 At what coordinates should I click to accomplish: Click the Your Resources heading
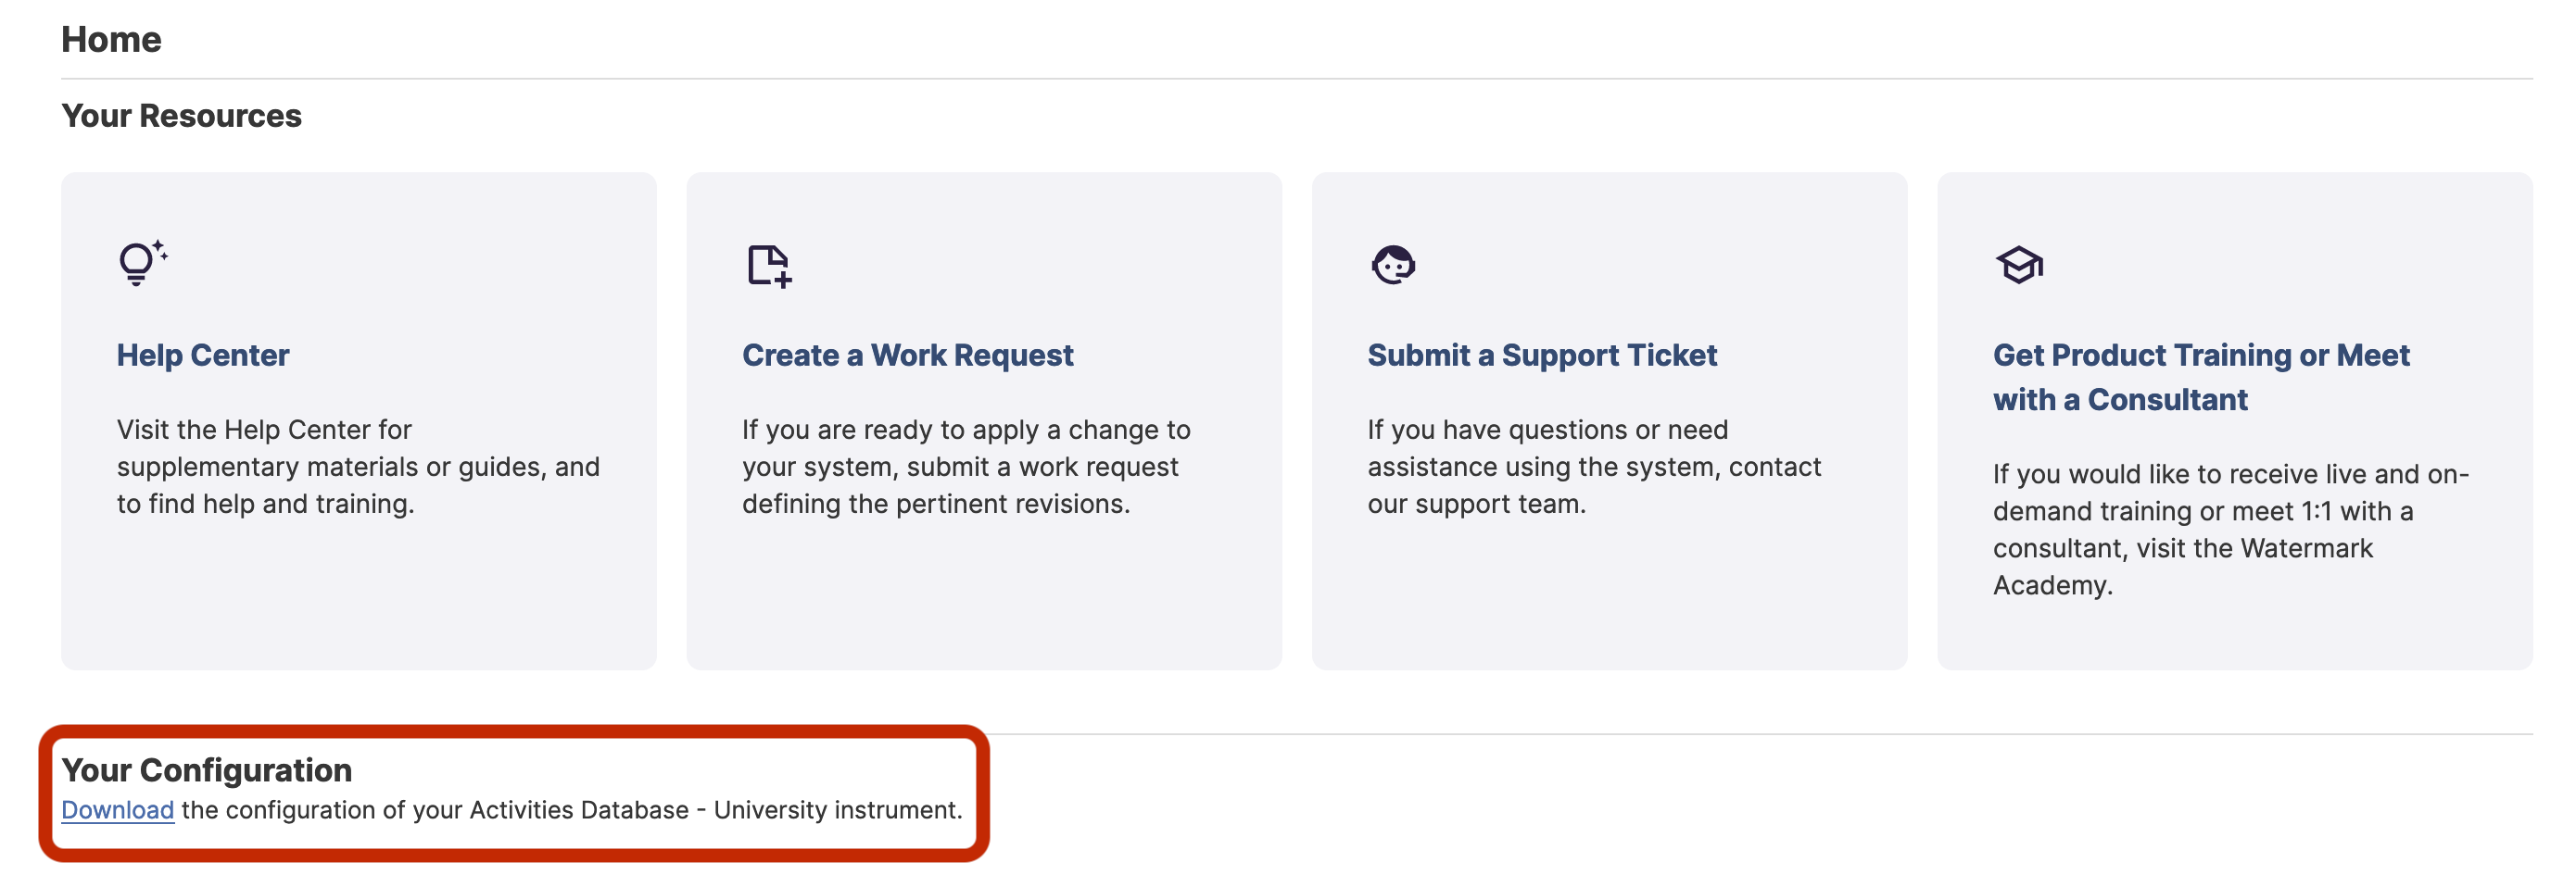click(181, 116)
